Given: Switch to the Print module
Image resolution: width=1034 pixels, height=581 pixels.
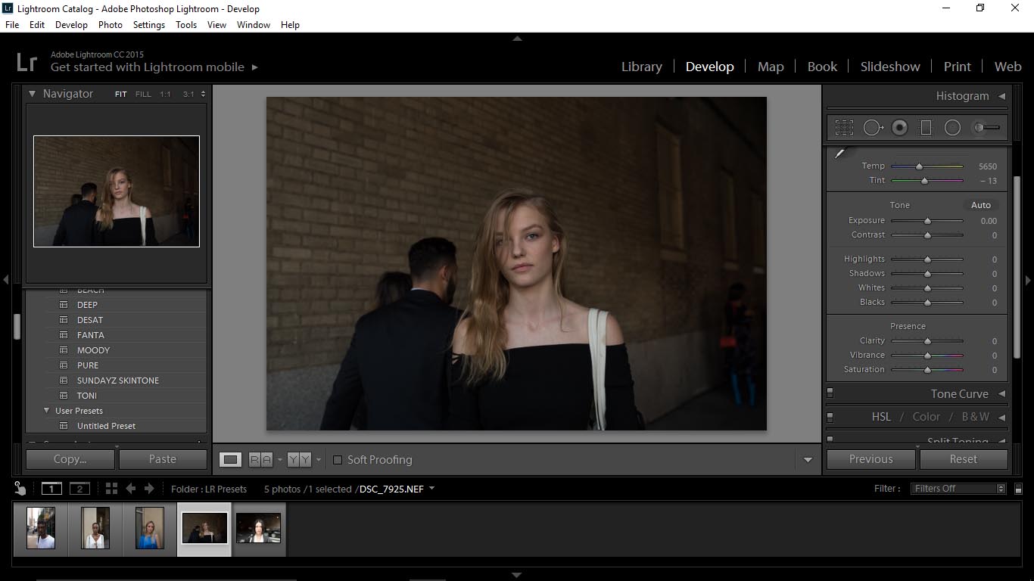Looking at the screenshot, I should pos(957,67).
